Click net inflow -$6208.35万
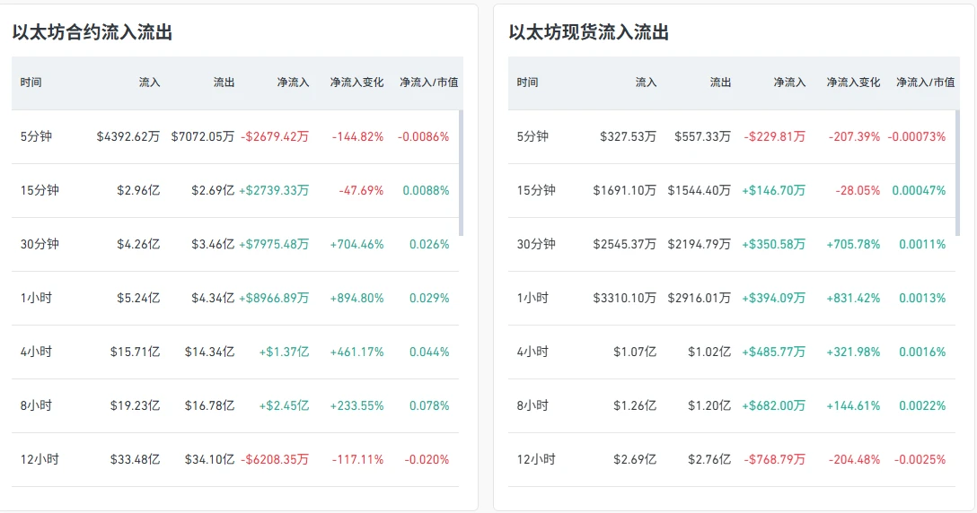Image resolution: width=977 pixels, height=513 pixels. [x=275, y=459]
